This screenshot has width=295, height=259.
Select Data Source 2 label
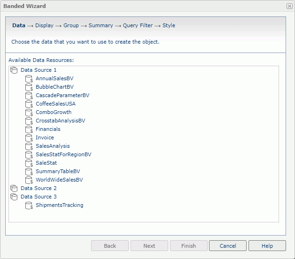click(x=39, y=188)
